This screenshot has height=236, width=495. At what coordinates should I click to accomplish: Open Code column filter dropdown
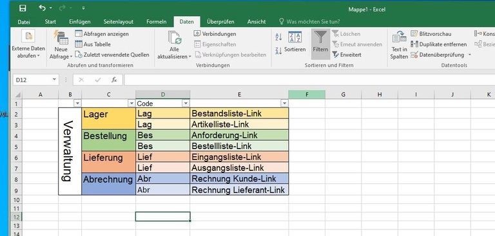[x=186, y=104]
